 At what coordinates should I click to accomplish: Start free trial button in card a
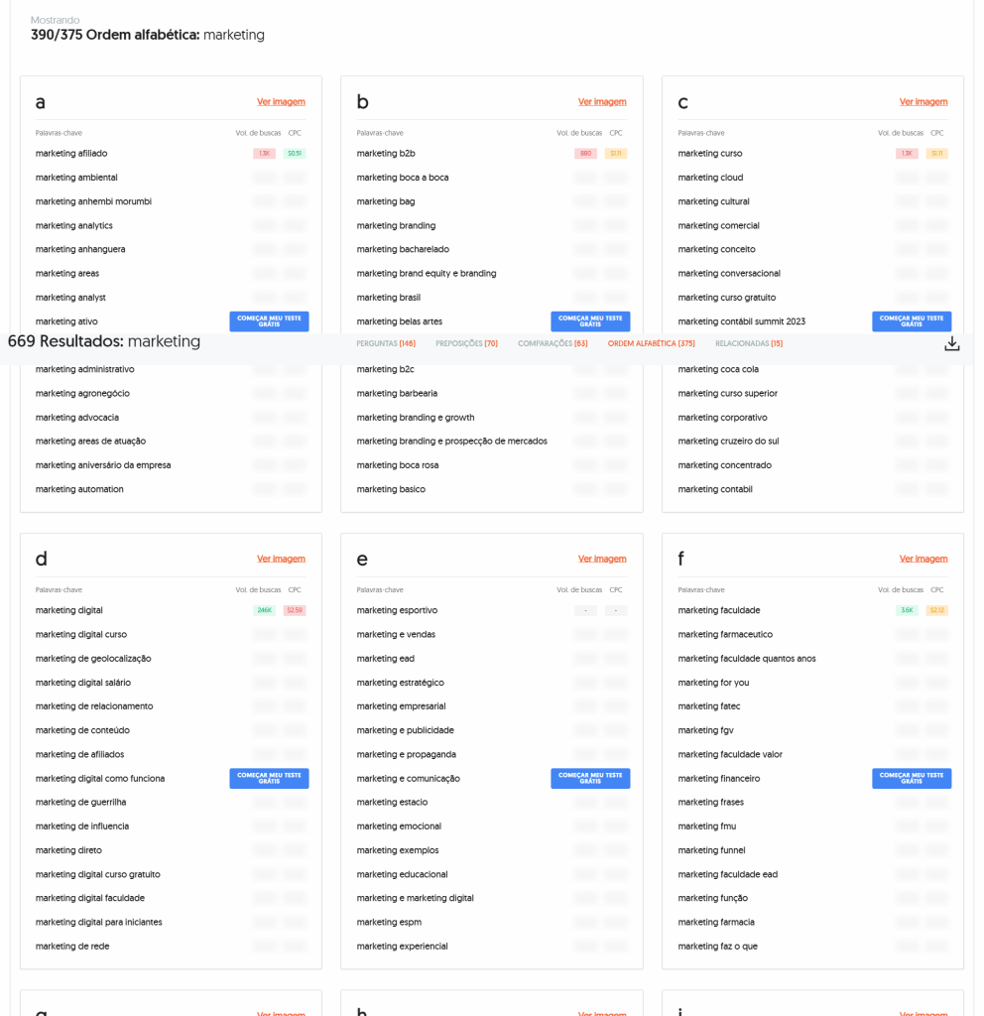(269, 321)
